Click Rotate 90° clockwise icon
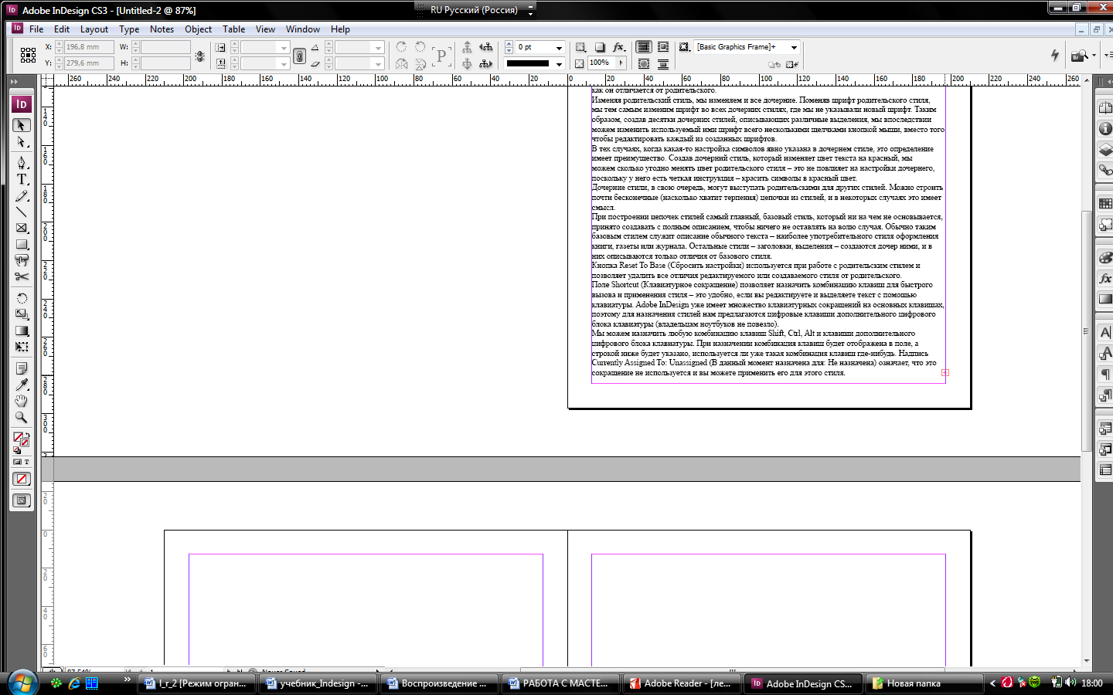 pos(401,47)
